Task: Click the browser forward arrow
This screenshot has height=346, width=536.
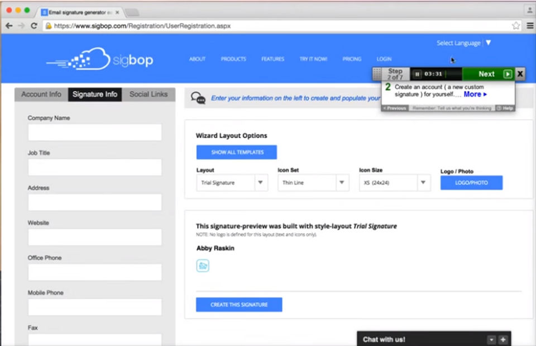Action: (21, 26)
